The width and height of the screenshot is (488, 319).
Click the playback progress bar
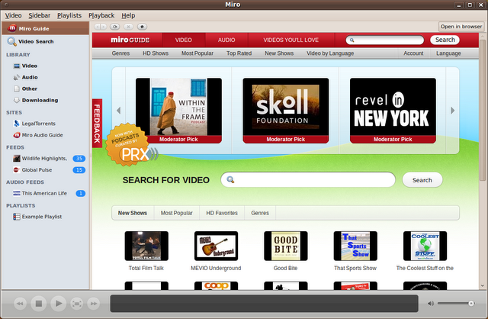point(264,304)
